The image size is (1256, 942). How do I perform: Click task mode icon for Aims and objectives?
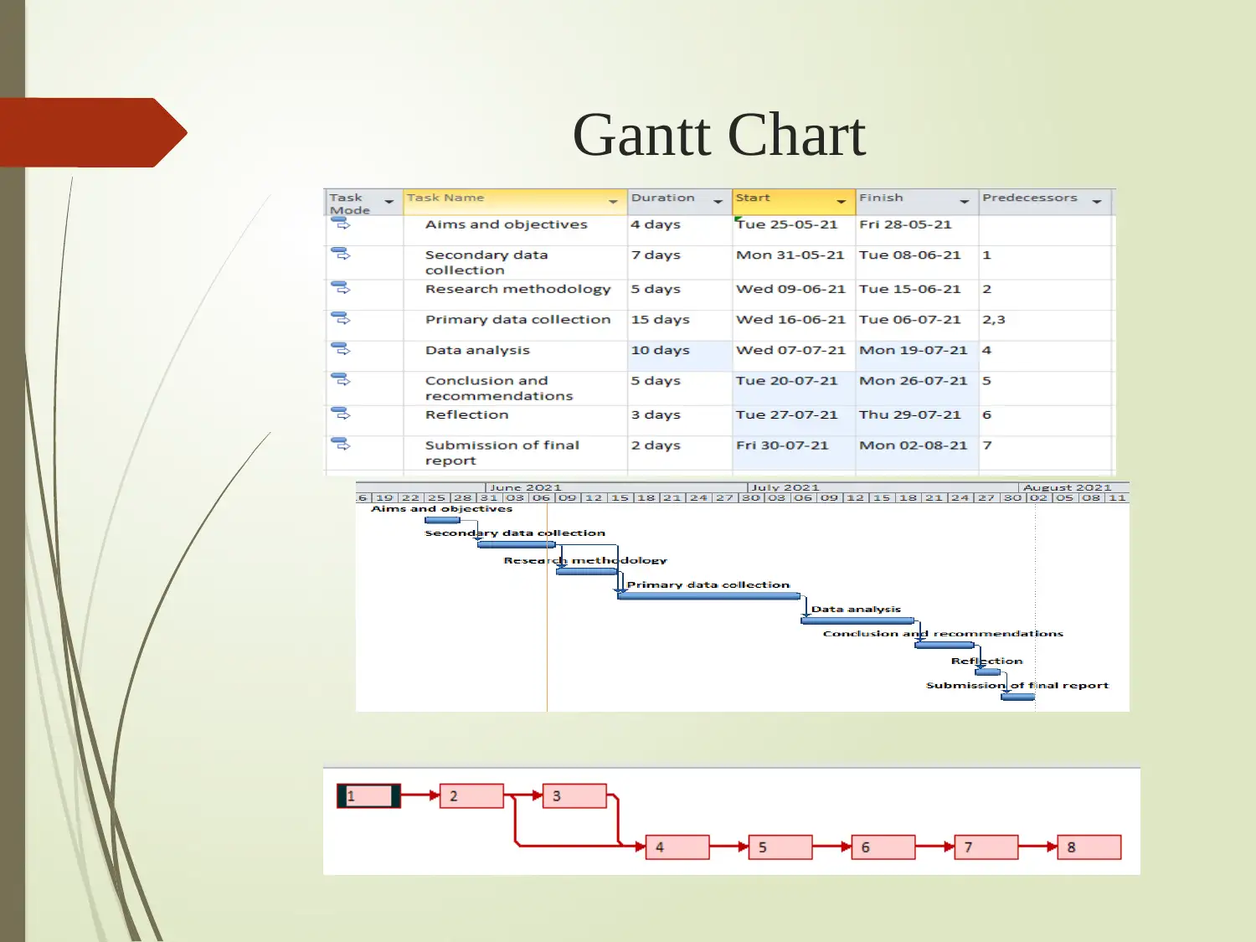tap(341, 223)
